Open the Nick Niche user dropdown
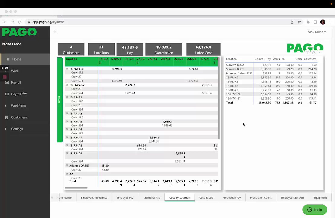The image size is (335, 218). pyautogui.click(x=317, y=32)
